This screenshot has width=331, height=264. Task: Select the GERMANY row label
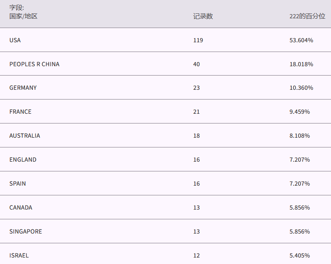tap(23, 88)
